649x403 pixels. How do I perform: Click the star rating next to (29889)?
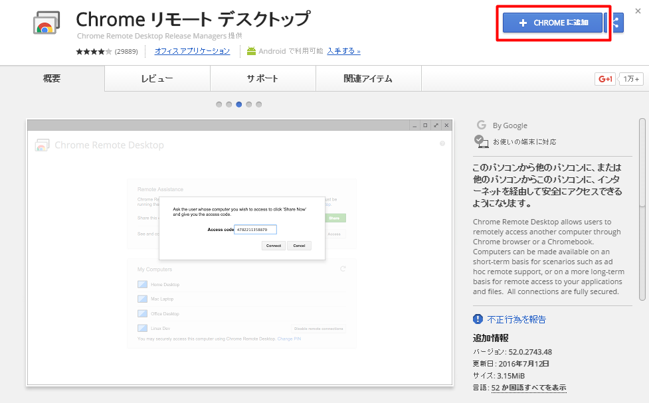pyautogui.click(x=94, y=51)
